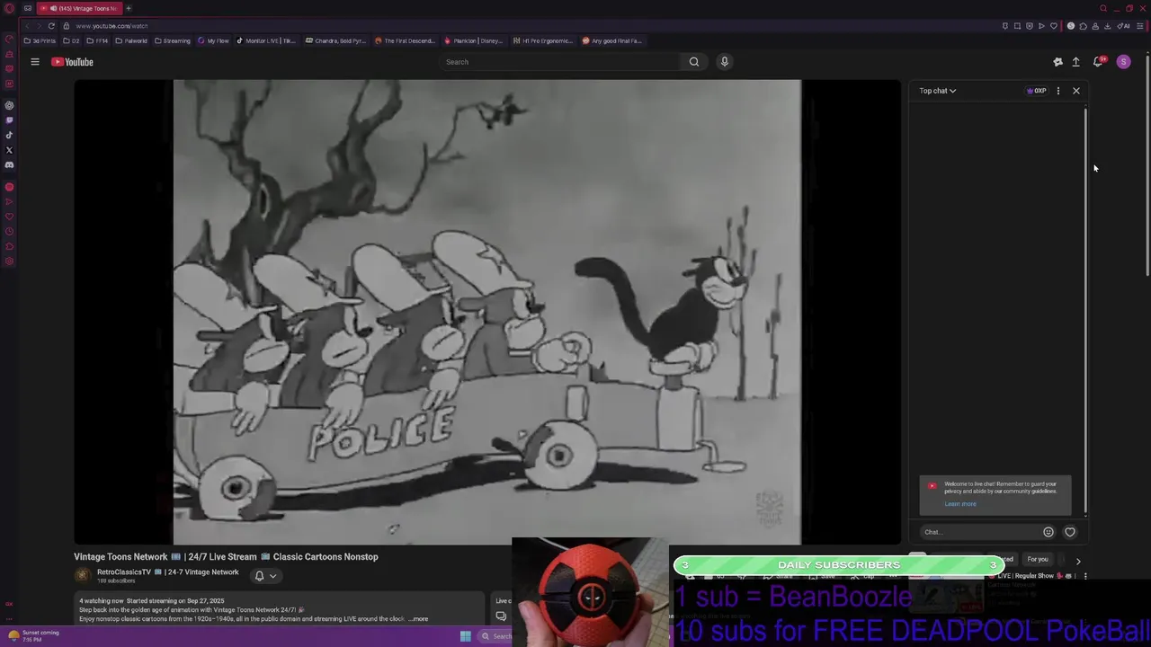The width and height of the screenshot is (1151, 647).
Task: Click the upload arrow icon in YouTube header
Action: pos(1075,62)
